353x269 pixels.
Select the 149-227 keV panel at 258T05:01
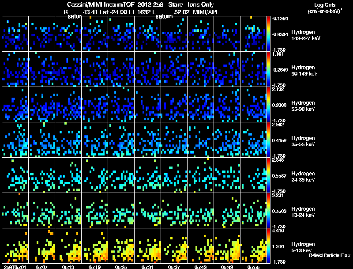tap(15, 34)
